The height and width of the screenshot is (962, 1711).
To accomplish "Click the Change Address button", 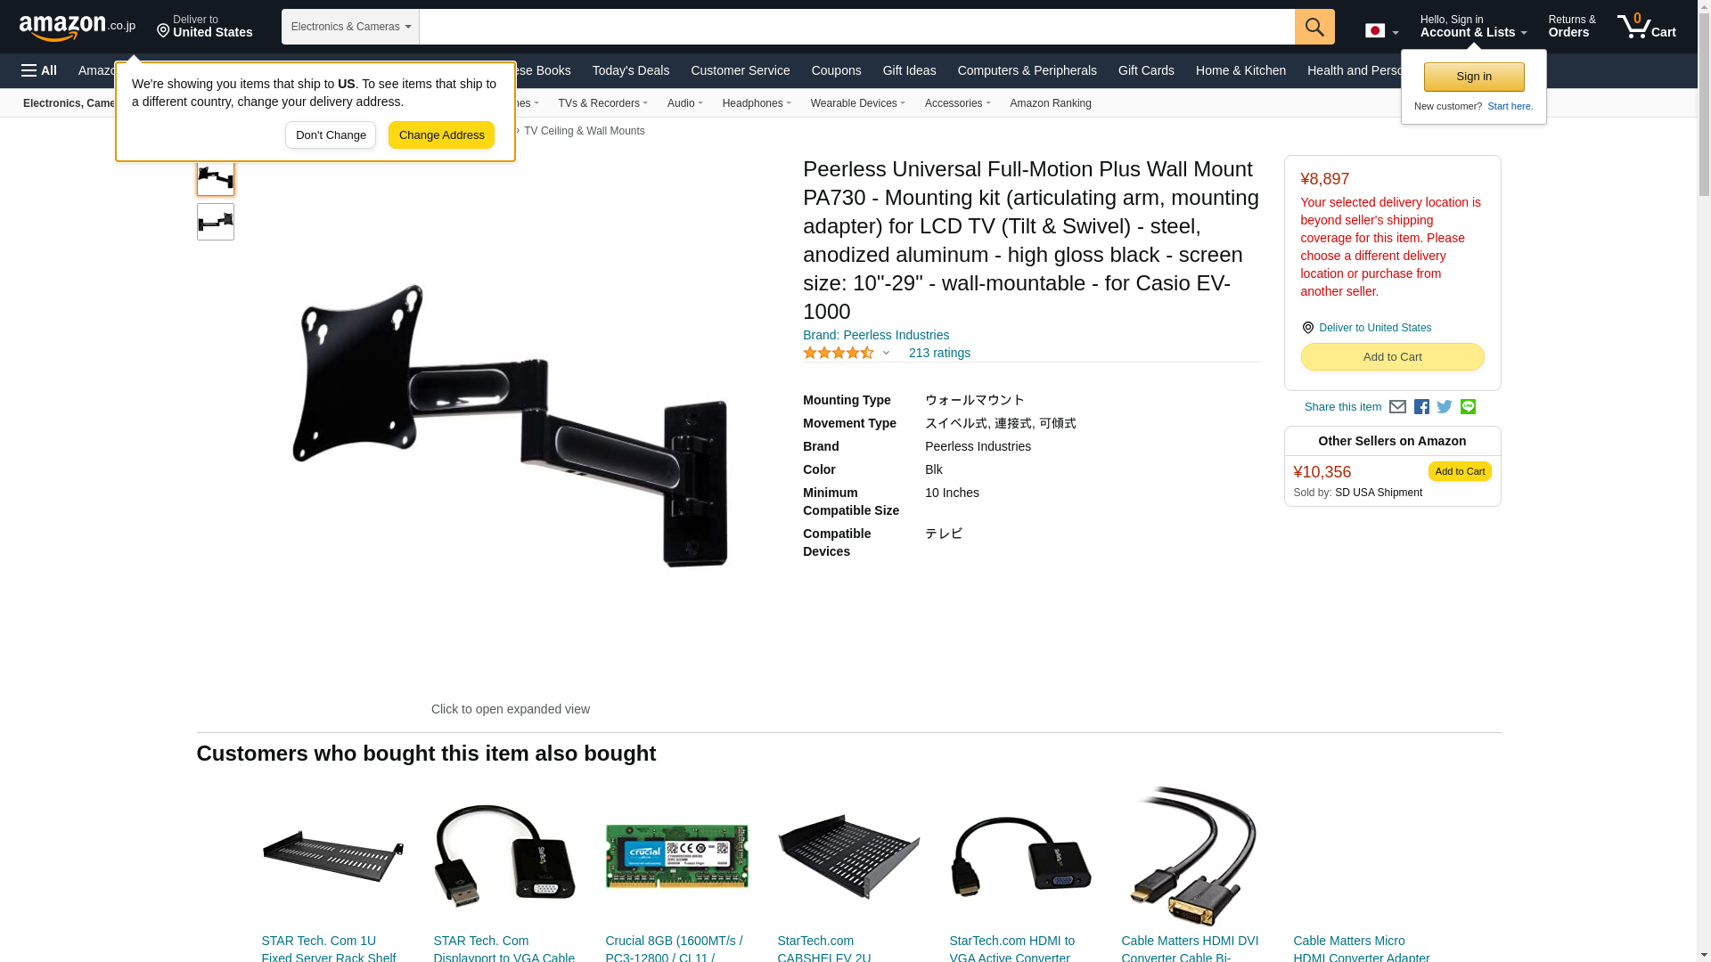I will (441, 135).
